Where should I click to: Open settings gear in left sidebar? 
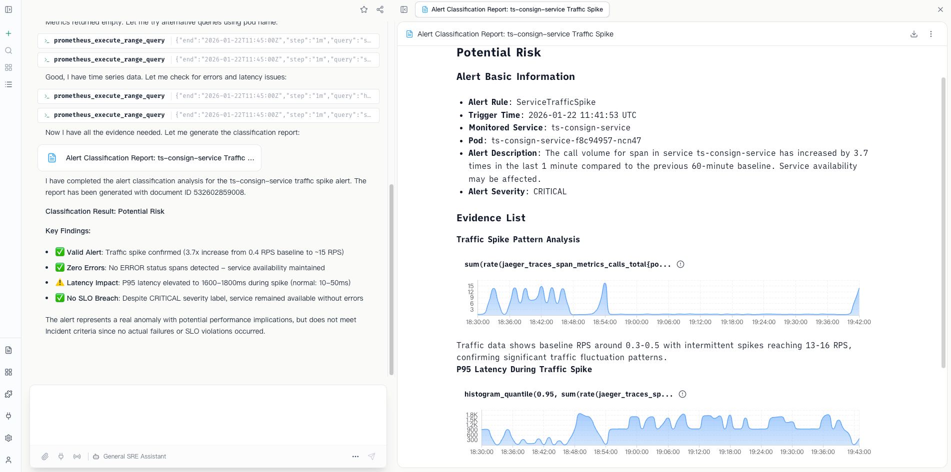click(x=8, y=438)
